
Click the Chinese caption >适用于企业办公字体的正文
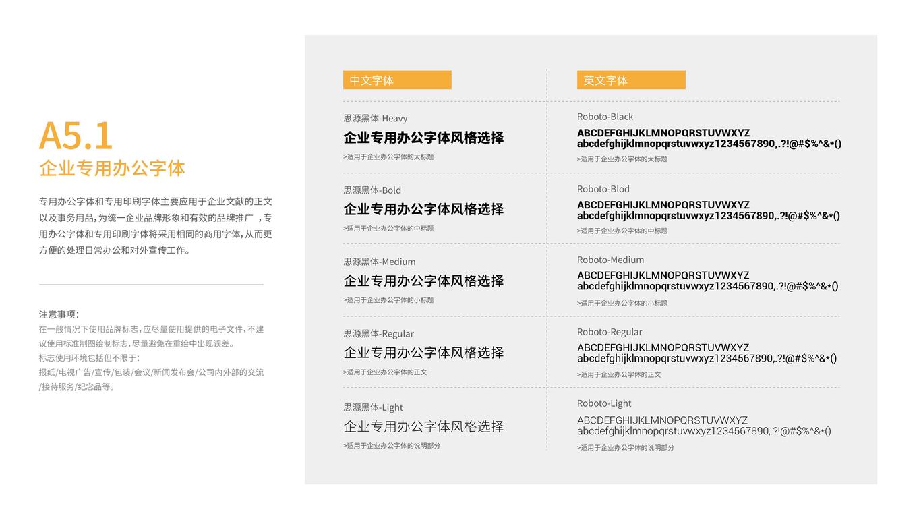[x=385, y=372]
